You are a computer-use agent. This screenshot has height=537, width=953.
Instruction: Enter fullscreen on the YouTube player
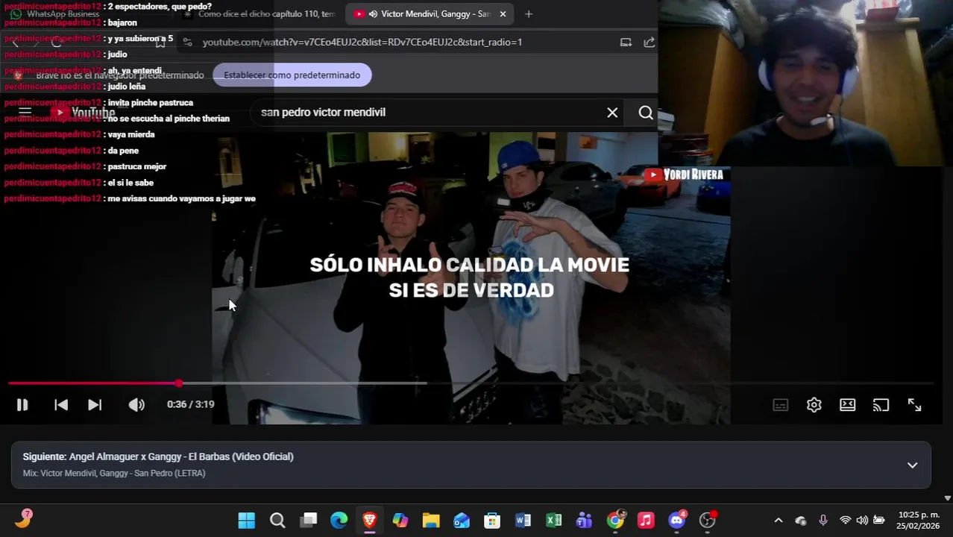(x=915, y=405)
